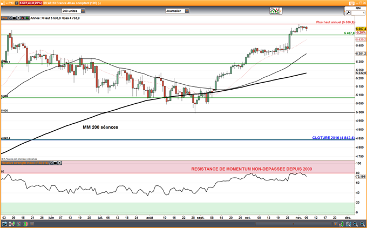Open the order settings wrench beside Qte
The width and height of the screenshot is (367, 228).
(348, 12)
